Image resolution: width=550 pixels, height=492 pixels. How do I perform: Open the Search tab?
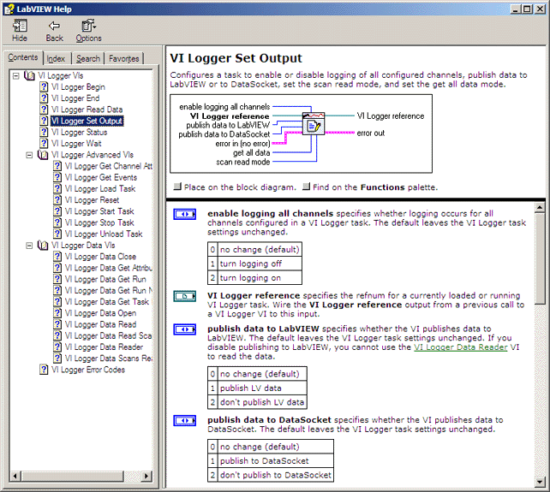tap(88, 58)
